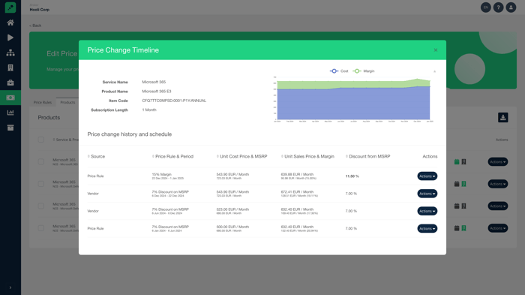Sort by Price Rule & Period column

(x=172, y=157)
